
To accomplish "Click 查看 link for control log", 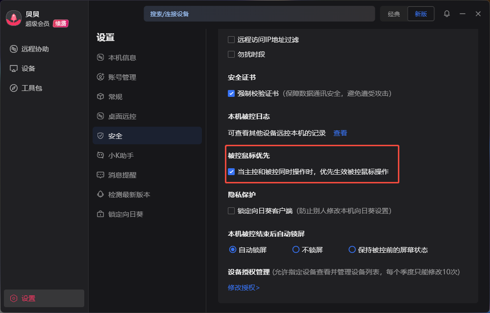I will pyautogui.click(x=340, y=133).
